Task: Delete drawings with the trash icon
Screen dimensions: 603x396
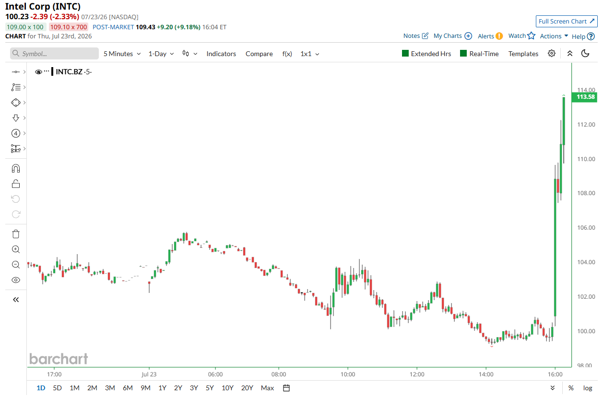Action: 16,234
